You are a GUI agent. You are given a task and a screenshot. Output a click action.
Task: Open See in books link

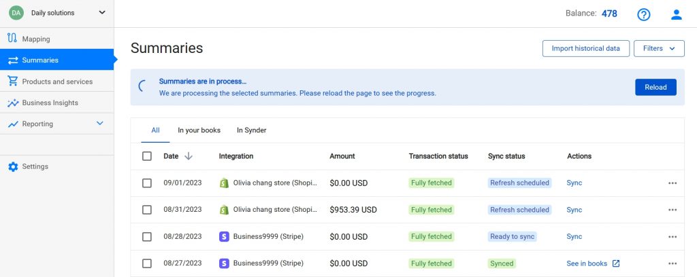(x=587, y=263)
